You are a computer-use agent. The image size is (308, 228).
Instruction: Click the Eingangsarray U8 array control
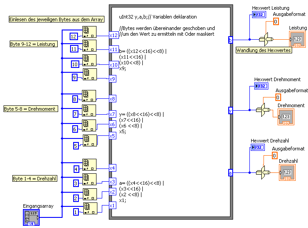(31, 217)
